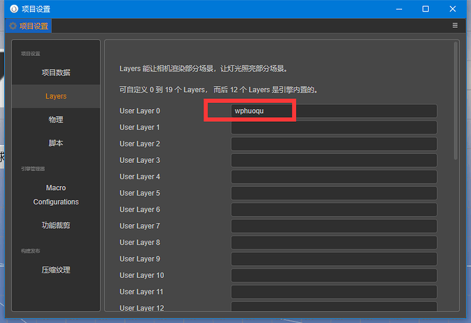This screenshot has height=323, width=471.
Task: Select the 项目设置 panel tab
Action: coord(29,26)
